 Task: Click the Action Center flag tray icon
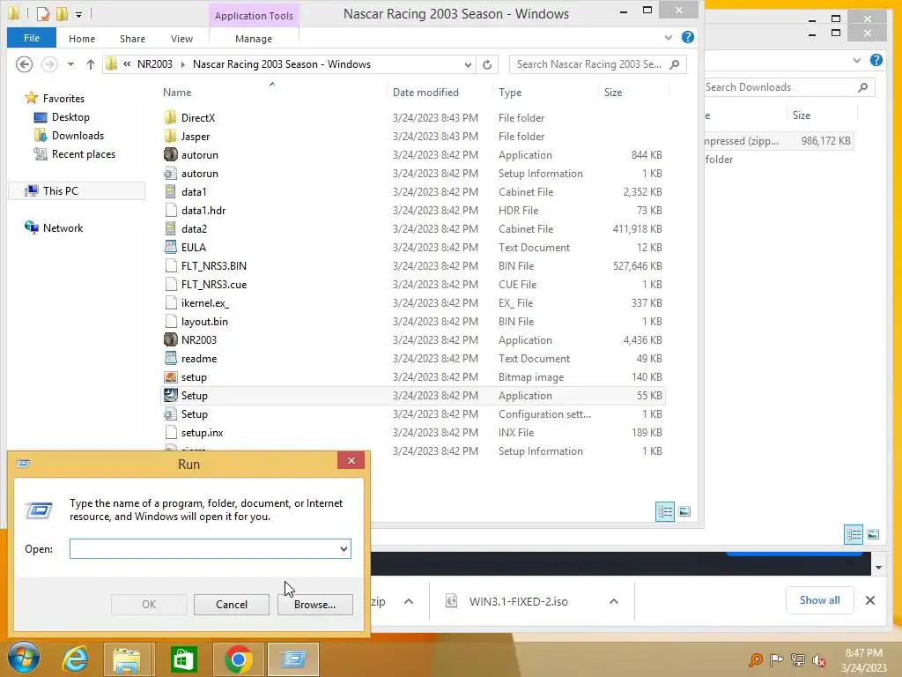pyautogui.click(x=776, y=659)
